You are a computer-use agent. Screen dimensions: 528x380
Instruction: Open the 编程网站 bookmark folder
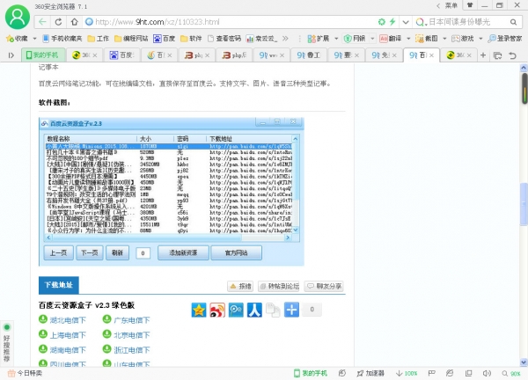(x=131, y=39)
